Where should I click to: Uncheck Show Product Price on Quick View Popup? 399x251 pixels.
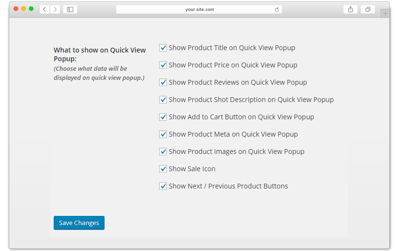pos(163,65)
